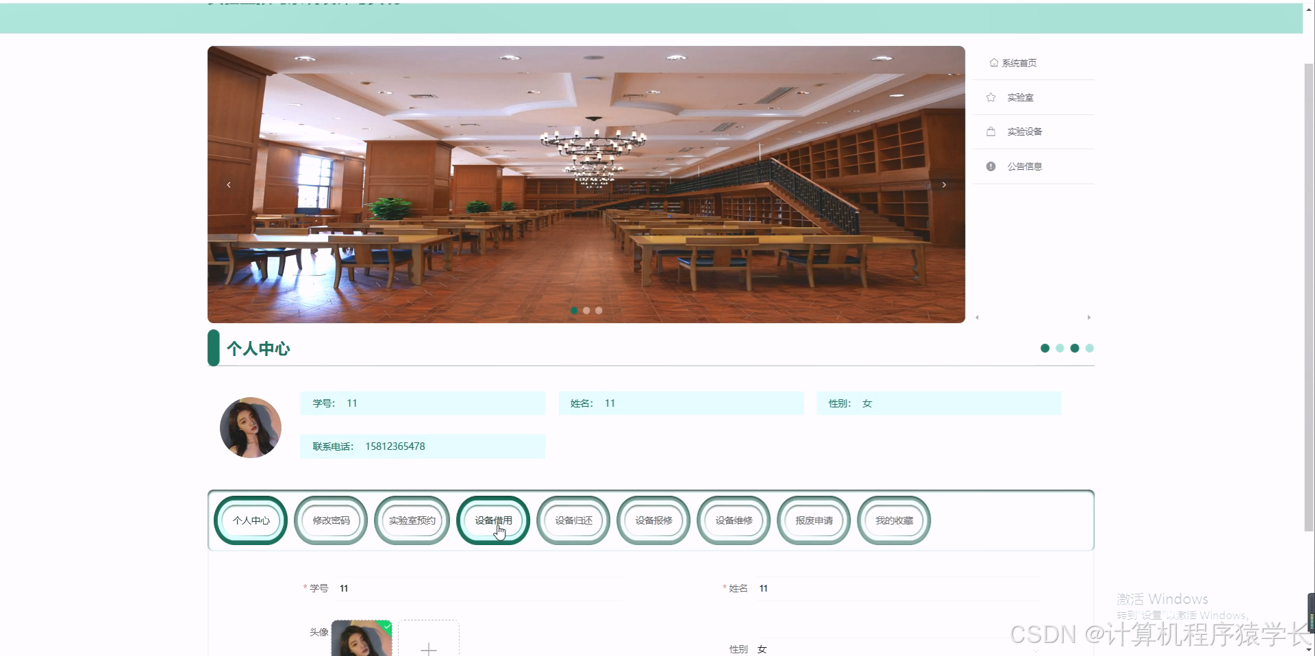The width and height of the screenshot is (1315, 656).
Task: Click the star icon next to 实验室
Action: (990, 97)
